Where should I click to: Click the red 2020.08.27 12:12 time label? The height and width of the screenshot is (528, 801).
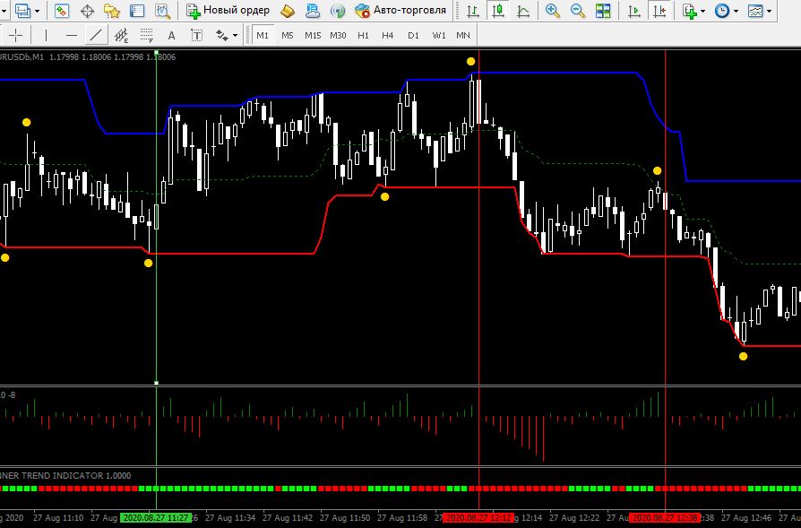click(x=478, y=518)
